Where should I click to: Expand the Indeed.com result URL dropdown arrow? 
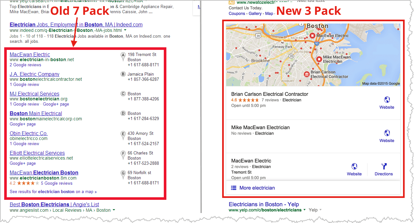[125, 30]
